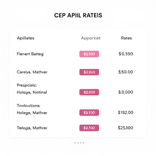Screen dimensions: 156x156
Task: Click the pink badge beside Holege, Mathrer
Action: 89,112
